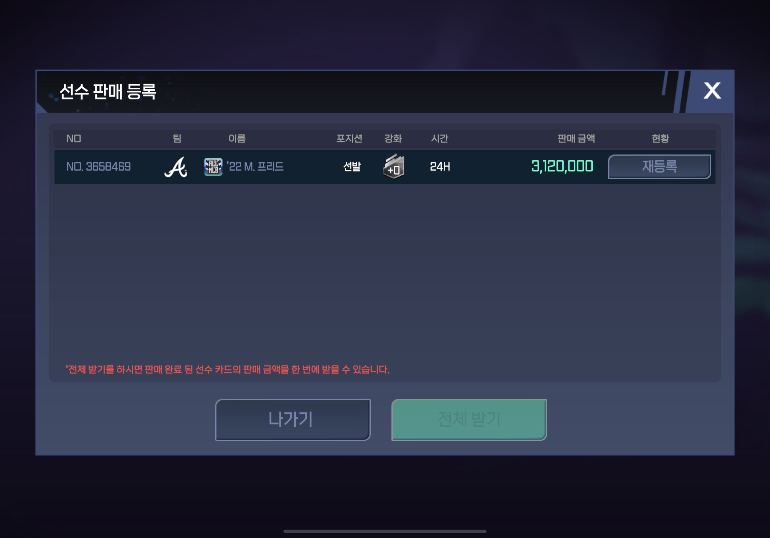Click the Atlanta Braves team logo
The image size is (770, 538).
(x=176, y=167)
